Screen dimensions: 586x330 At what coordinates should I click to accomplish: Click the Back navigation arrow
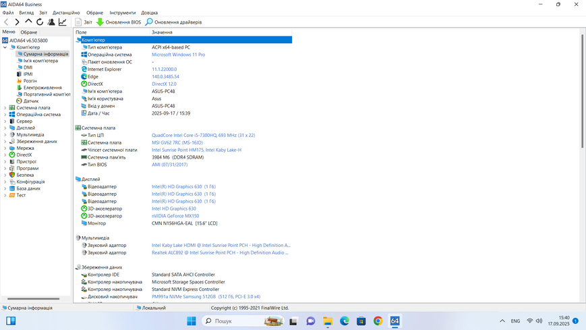click(x=6, y=22)
